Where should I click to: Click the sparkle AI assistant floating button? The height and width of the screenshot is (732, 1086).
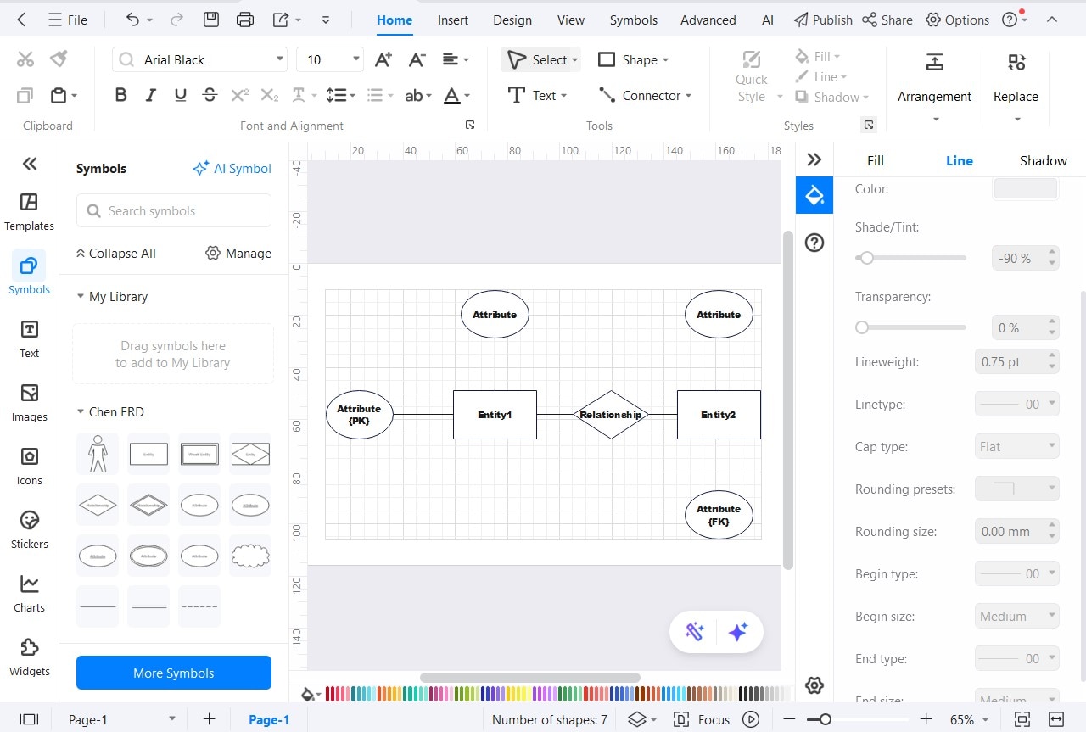(x=738, y=632)
